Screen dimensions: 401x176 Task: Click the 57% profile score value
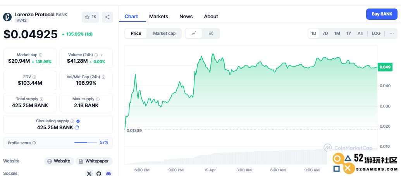click(104, 142)
